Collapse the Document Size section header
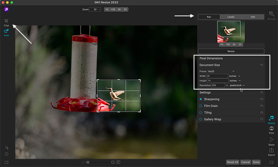The width and height of the screenshot is (278, 167). 210,65
